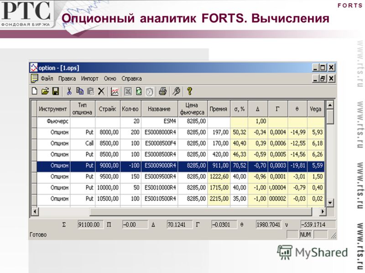365x273 pixels.
Task: Click the option application title icon
Action: coord(34,68)
